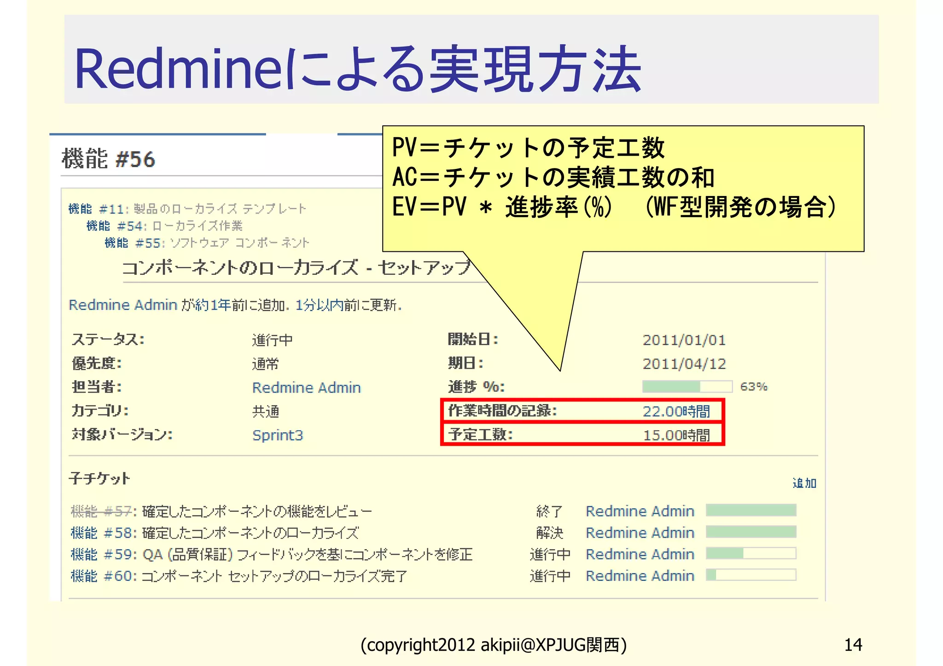Click Redmine Admin assignee (担当者) link
This screenshot has height=666, width=943.
[x=306, y=388]
